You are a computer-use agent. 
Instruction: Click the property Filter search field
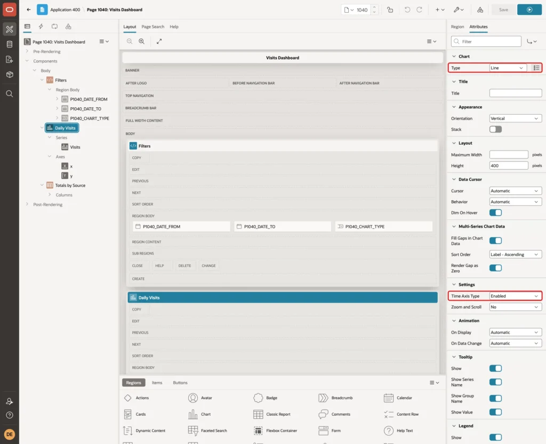[x=486, y=42]
